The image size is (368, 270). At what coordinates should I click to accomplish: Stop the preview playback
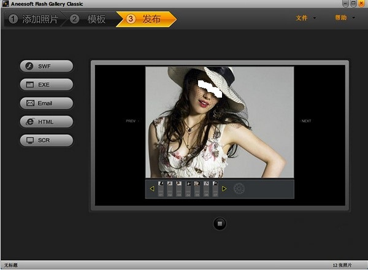coord(220,223)
